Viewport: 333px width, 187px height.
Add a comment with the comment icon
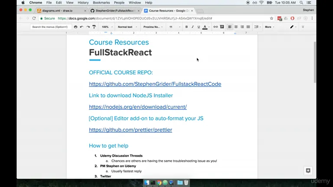222,27
